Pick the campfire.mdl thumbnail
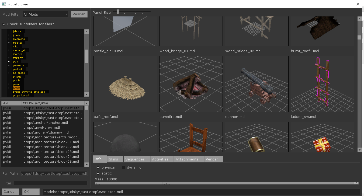Viewport: 364px width, 196px height. click(x=191, y=84)
